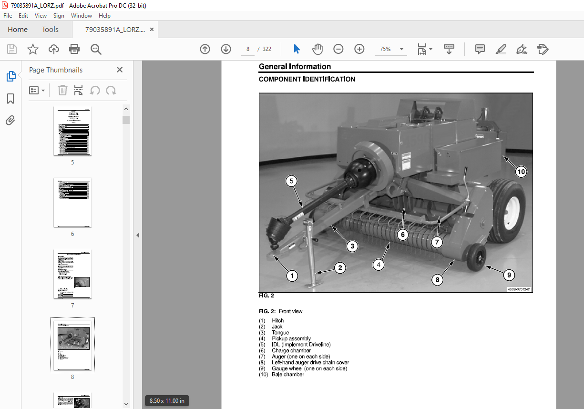
Task: Open the Bookmarks panel icon
Action: (x=10, y=99)
